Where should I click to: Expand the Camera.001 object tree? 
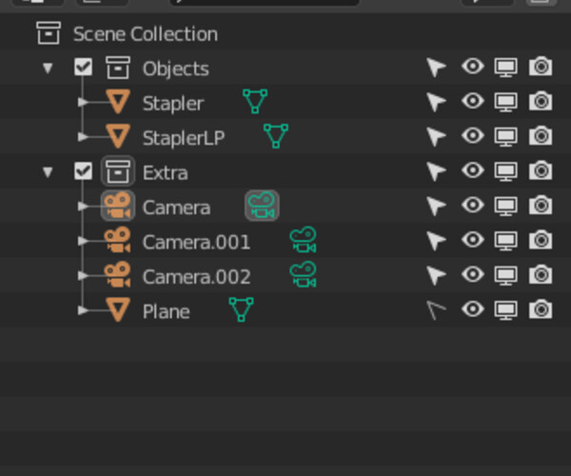(x=84, y=241)
